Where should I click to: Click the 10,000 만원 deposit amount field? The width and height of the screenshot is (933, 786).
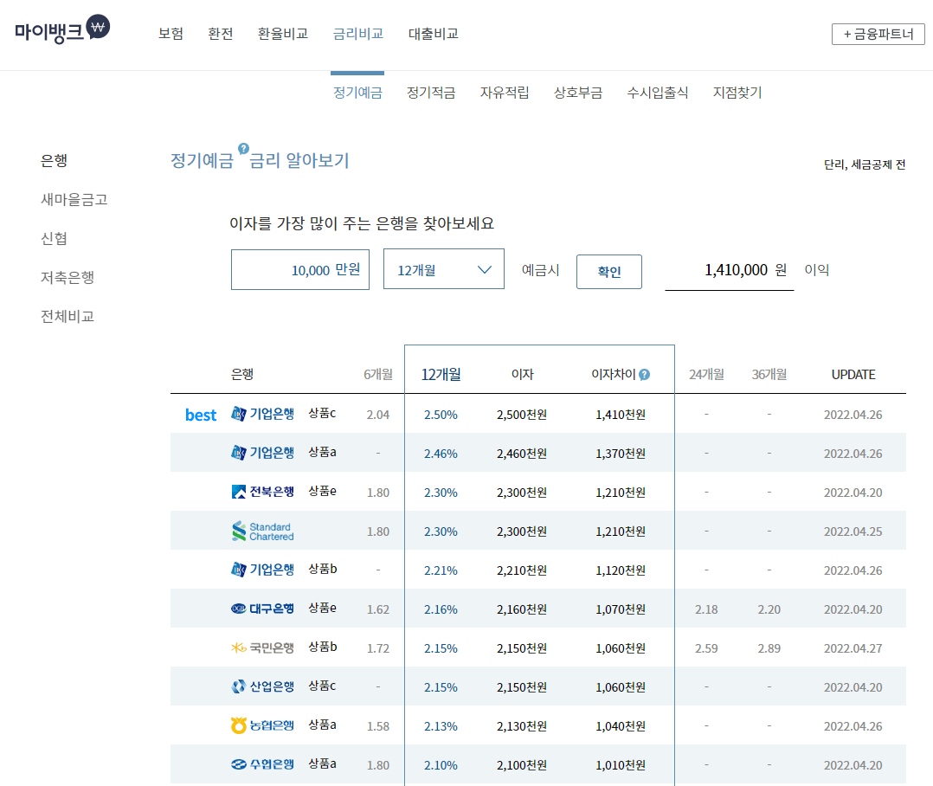pos(299,269)
